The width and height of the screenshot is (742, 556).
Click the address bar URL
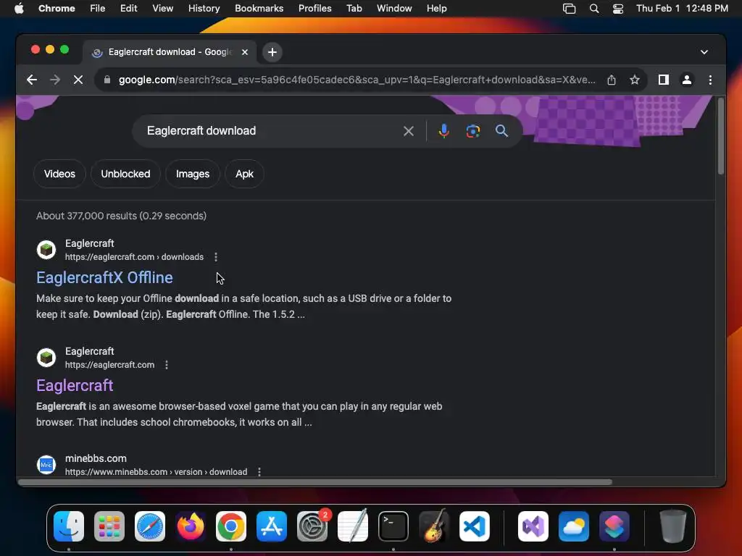[357, 80]
